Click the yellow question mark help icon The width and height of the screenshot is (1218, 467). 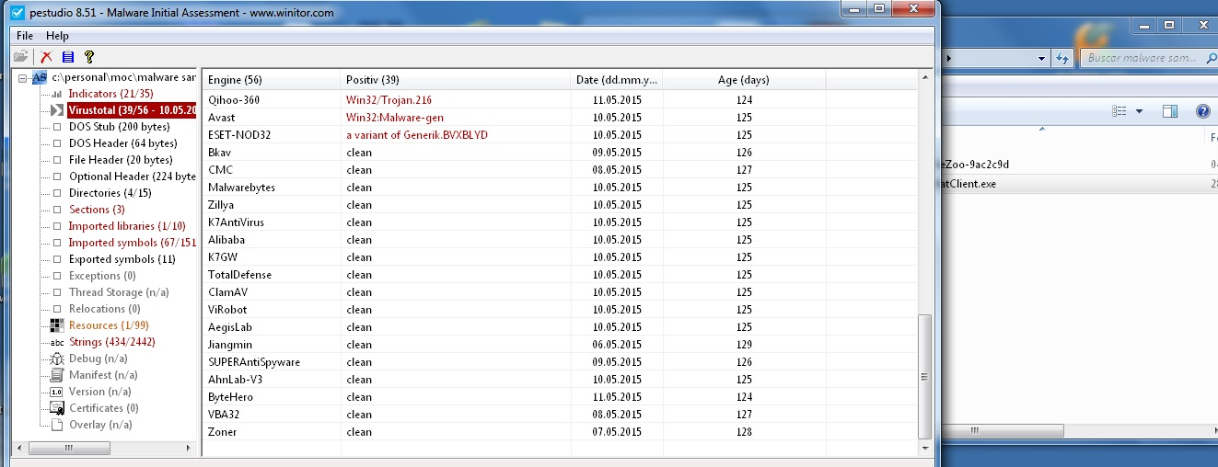tap(89, 57)
